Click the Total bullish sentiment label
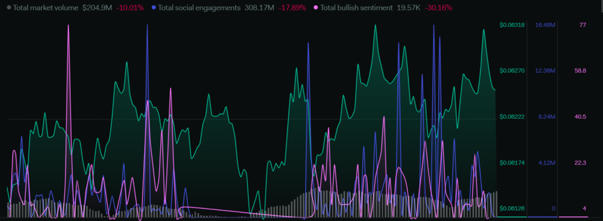Screen dimensions: 603x221 click(x=356, y=7)
